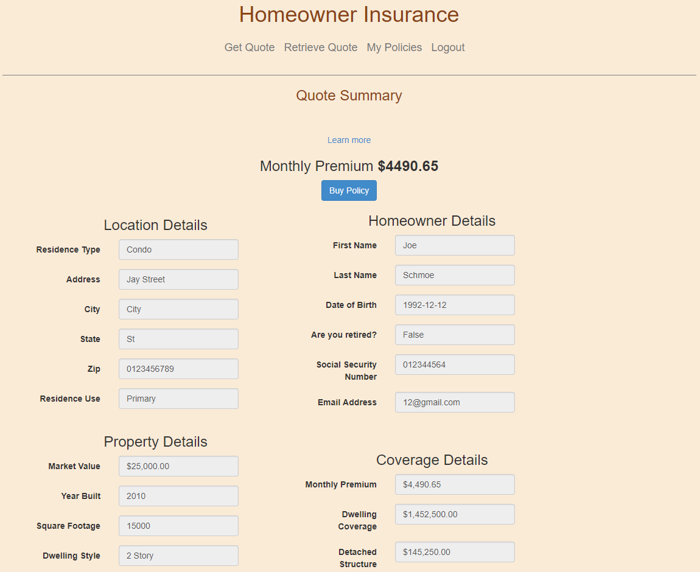Focus the State field
Image resolution: width=700 pixels, height=572 pixels.
tap(178, 339)
